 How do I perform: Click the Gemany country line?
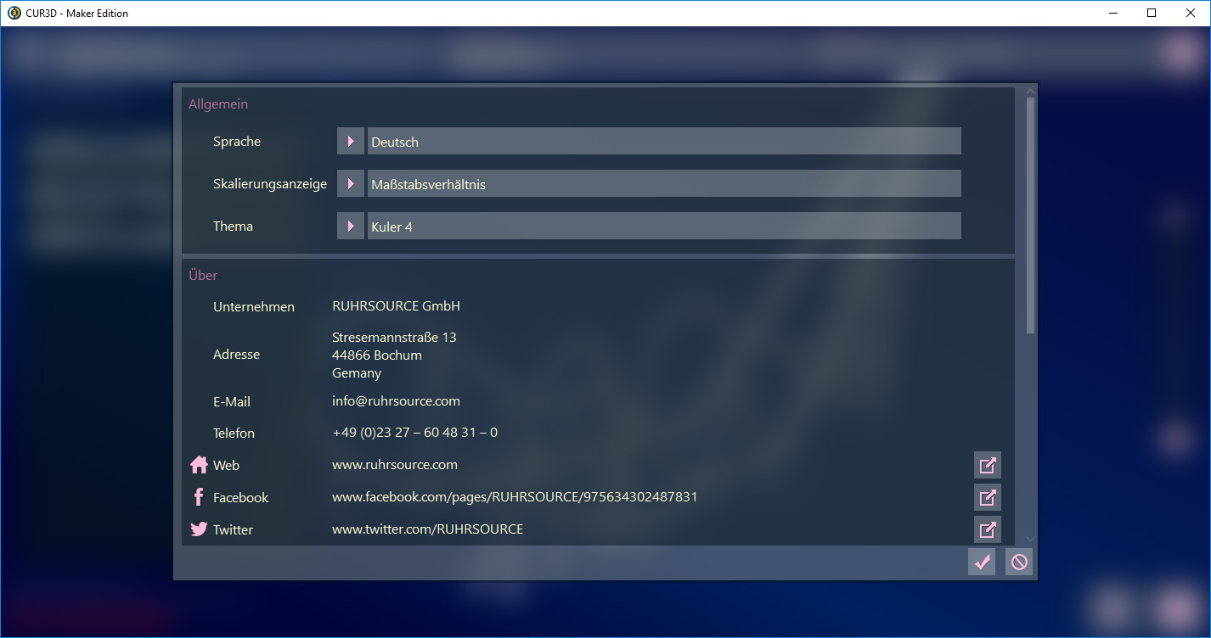point(357,373)
